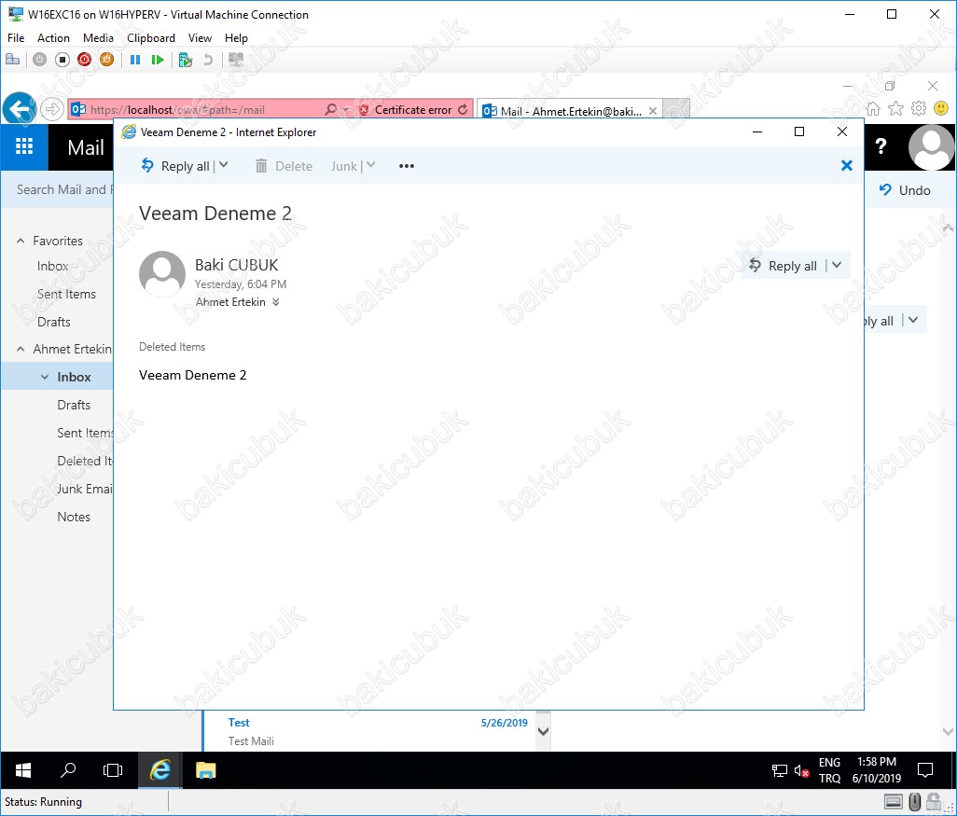Click the Ctrl+Alt+Delete icon in VM toolbar
957x816 pixels.
(x=12, y=59)
